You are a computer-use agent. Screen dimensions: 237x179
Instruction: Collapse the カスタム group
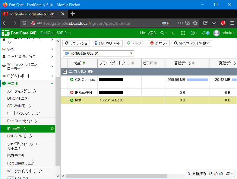point(65,72)
